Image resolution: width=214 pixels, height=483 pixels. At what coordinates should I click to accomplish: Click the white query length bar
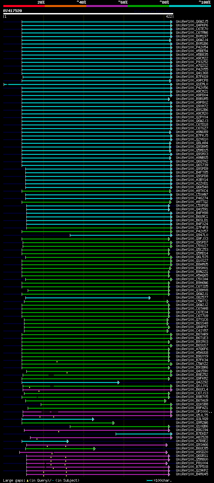88,14
